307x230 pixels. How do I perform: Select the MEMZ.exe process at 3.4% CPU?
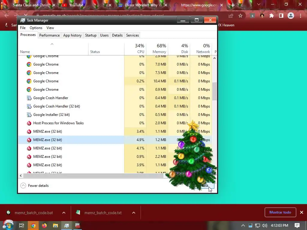(115, 131)
